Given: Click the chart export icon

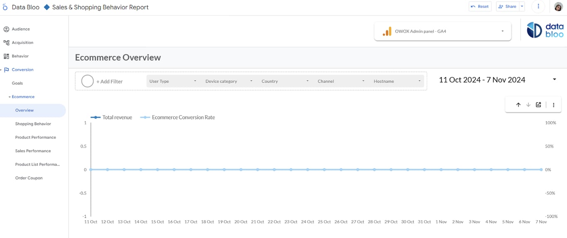Looking at the screenshot, I should [538, 105].
